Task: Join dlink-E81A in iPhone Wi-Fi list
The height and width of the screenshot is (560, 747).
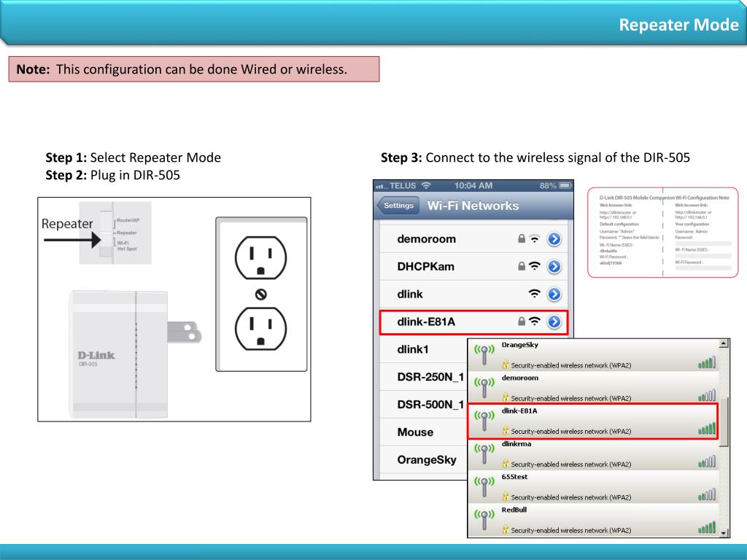Action: point(474,322)
